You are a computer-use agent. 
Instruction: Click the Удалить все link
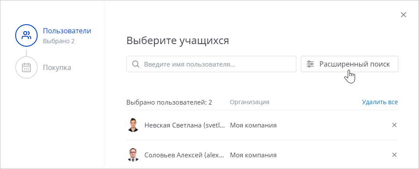coord(380,102)
